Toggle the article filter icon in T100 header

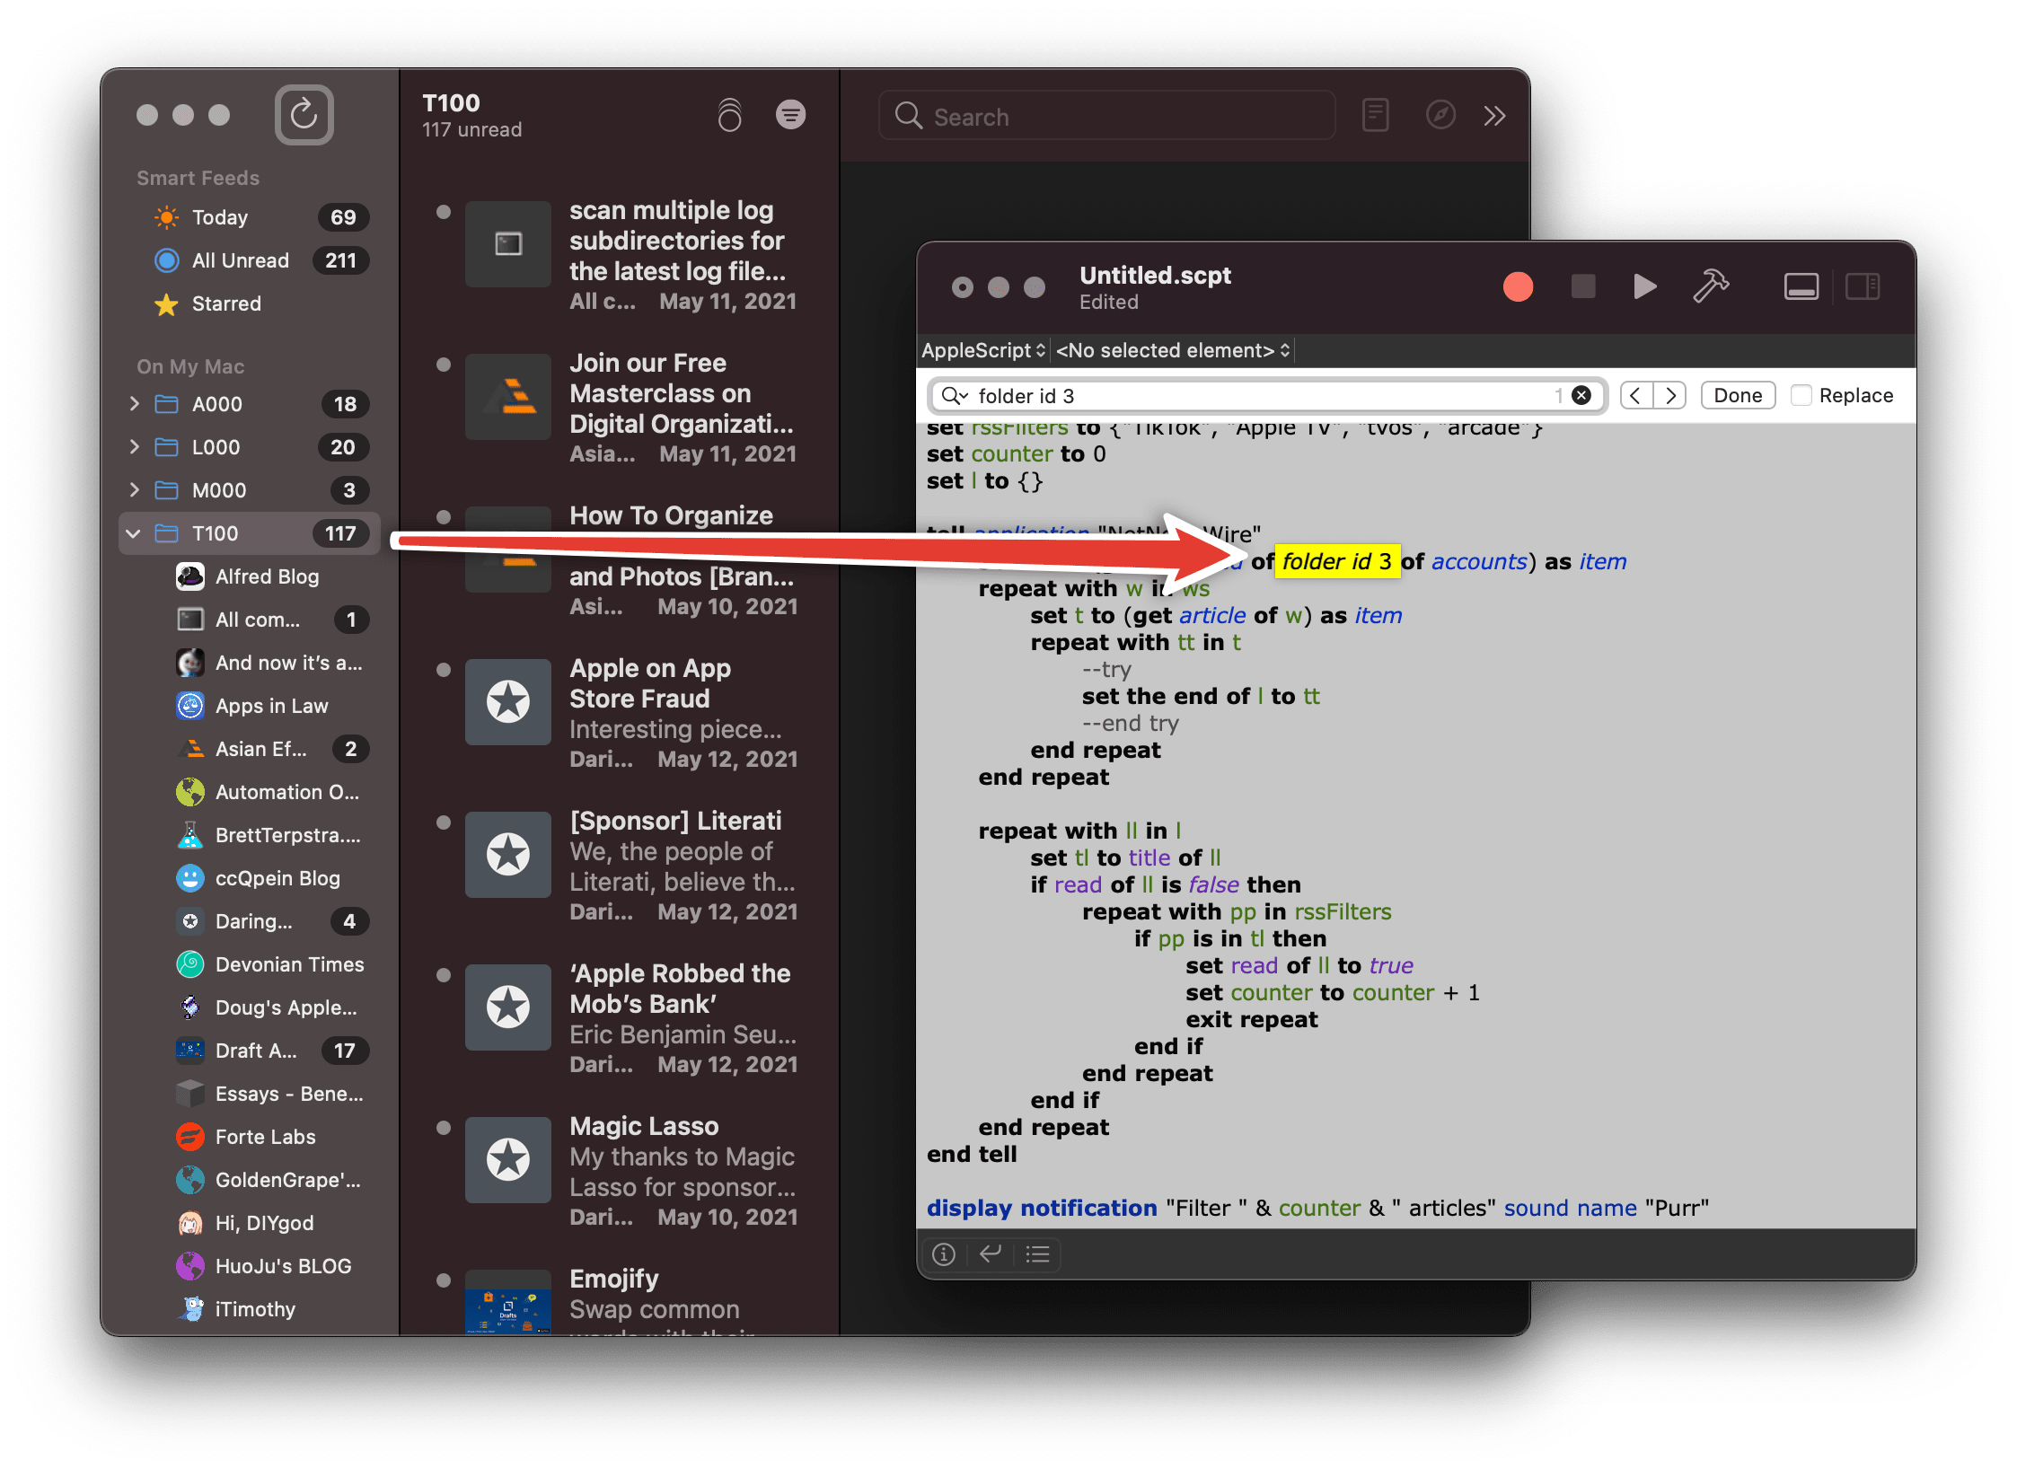(790, 115)
